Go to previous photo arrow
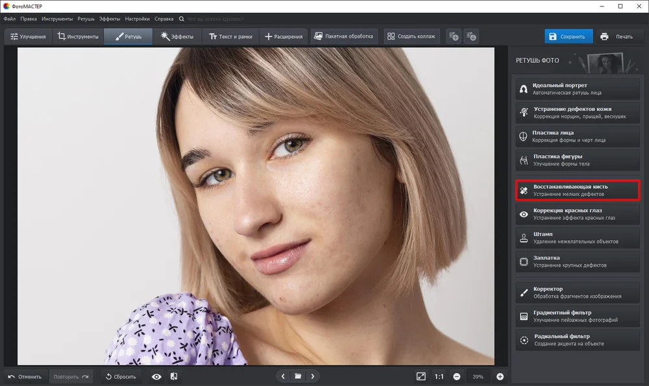 coord(283,376)
